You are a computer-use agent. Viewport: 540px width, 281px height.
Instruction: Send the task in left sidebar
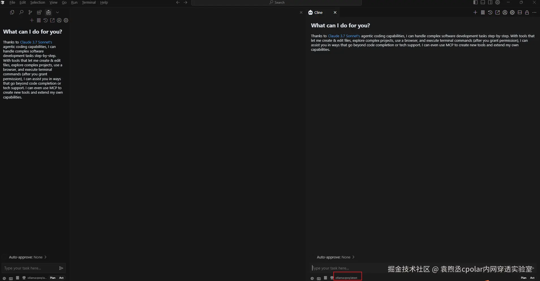click(x=61, y=268)
